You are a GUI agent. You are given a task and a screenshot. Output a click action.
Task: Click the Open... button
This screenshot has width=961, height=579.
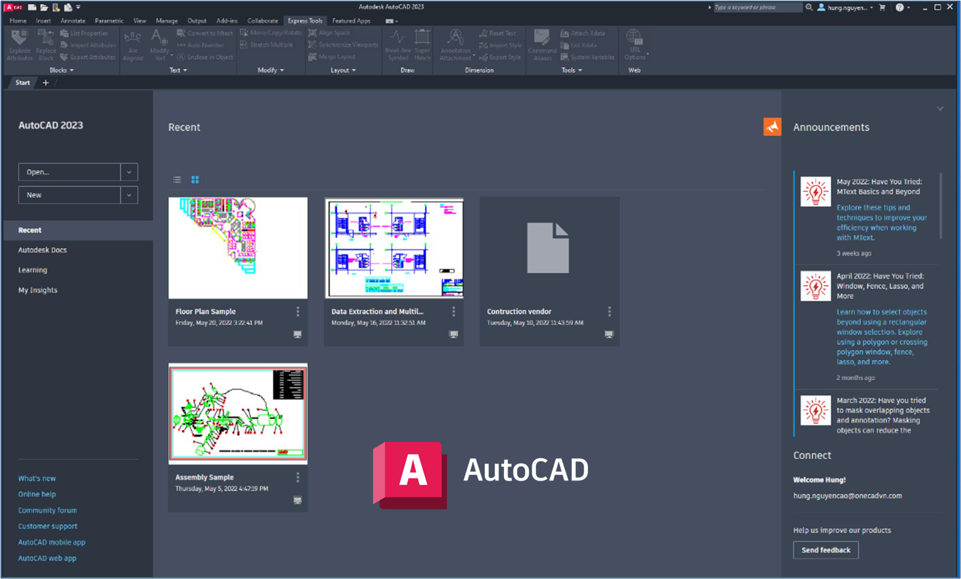(x=69, y=172)
